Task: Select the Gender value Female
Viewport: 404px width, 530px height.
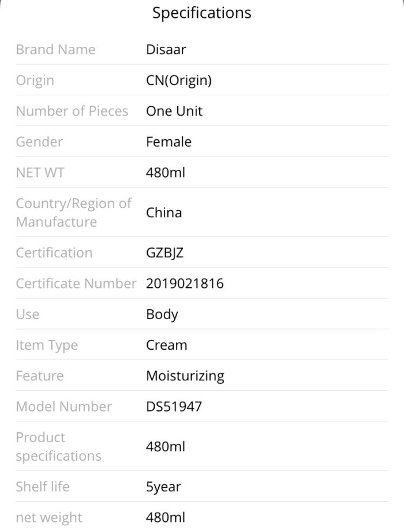Action: pos(169,142)
